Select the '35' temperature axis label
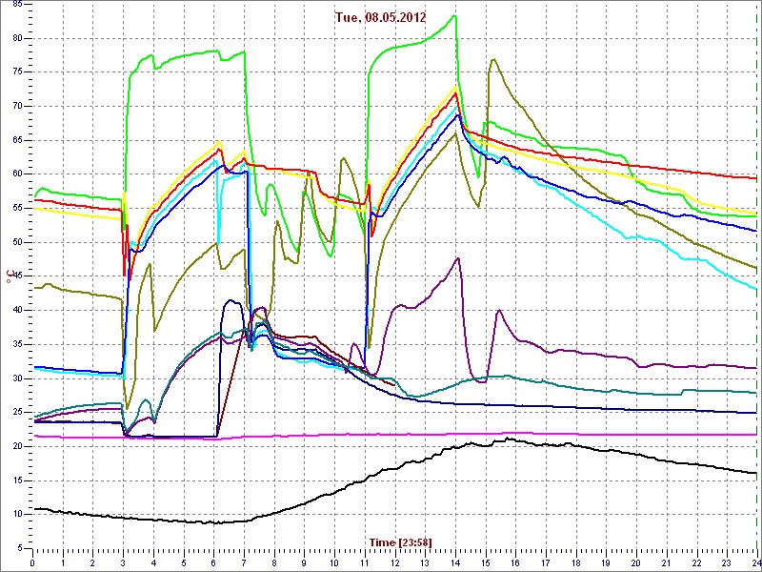The height and width of the screenshot is (572, 762). click(16, 344)
